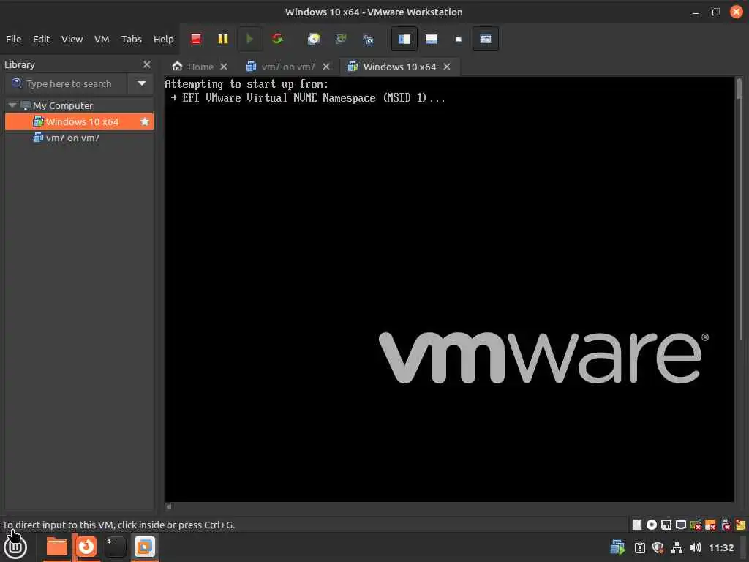The width and height of the screenshot is (749, 562).
Task: Close the Home tab
Action: click(224, 67)
